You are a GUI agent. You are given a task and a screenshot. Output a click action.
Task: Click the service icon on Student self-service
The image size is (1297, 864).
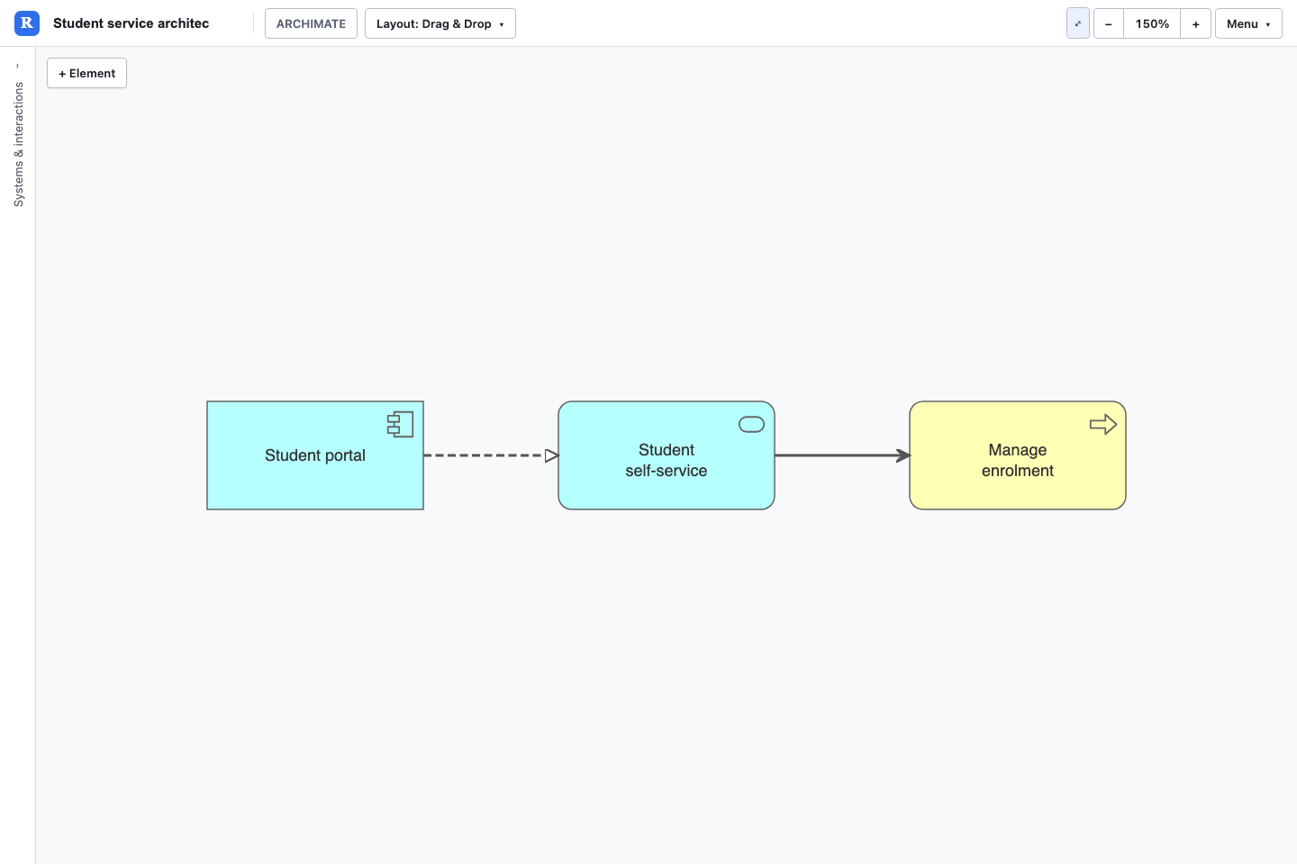(x=751, y=424)
